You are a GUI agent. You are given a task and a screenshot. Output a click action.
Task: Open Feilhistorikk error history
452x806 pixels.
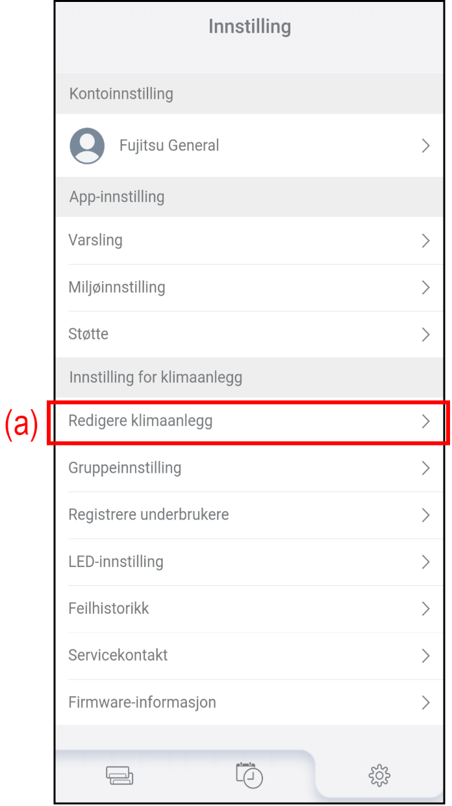coord(108,609)
